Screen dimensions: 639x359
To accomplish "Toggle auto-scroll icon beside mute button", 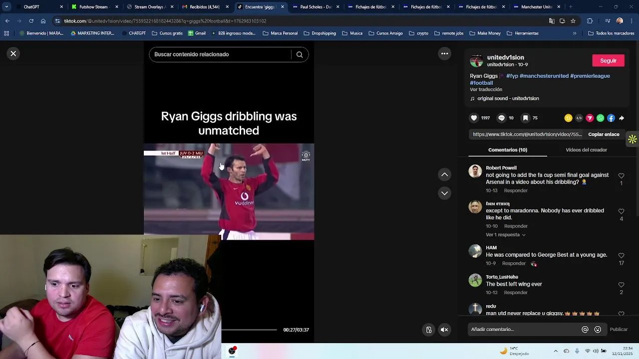I will coord(429,330).
